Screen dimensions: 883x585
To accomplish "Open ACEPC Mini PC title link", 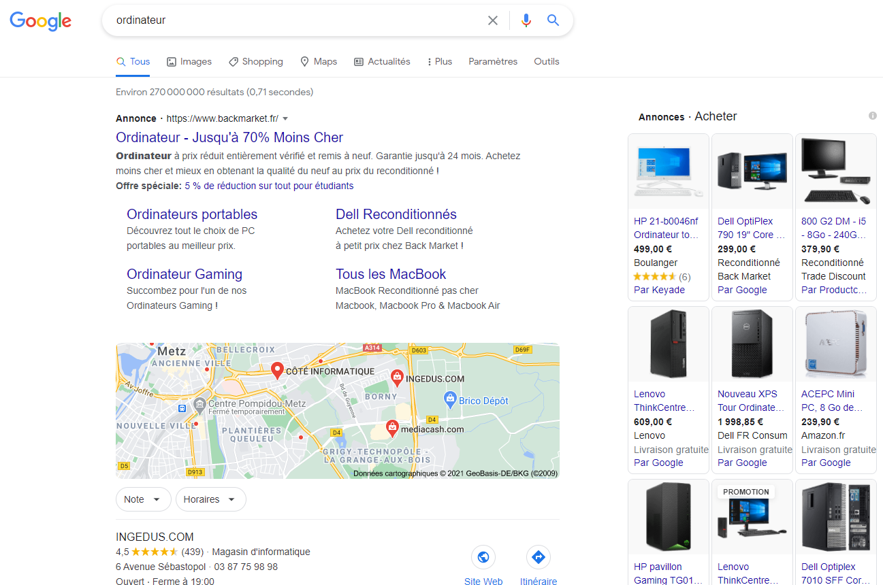I will 833,401.
